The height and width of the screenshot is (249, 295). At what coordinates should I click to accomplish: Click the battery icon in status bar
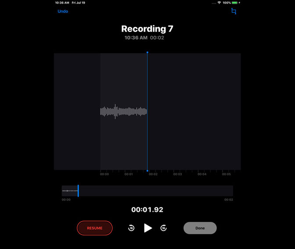(234, 3)
